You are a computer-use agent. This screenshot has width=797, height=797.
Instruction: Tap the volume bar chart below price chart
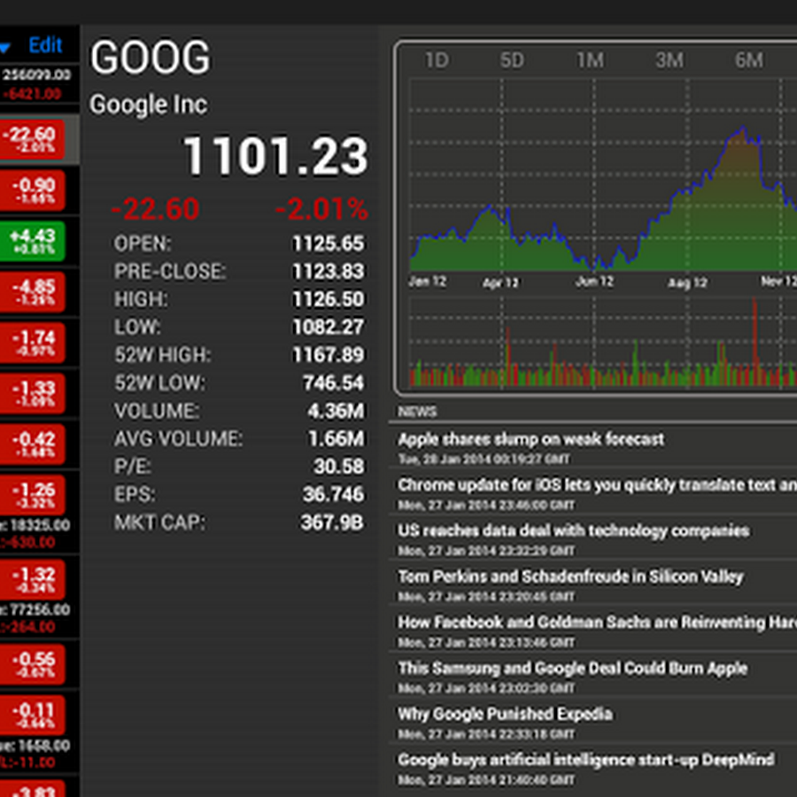[x=603, y=342]
